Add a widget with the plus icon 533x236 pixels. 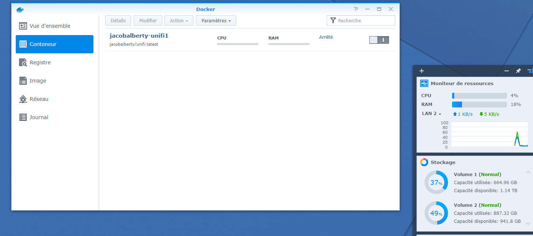coord(422,71)
